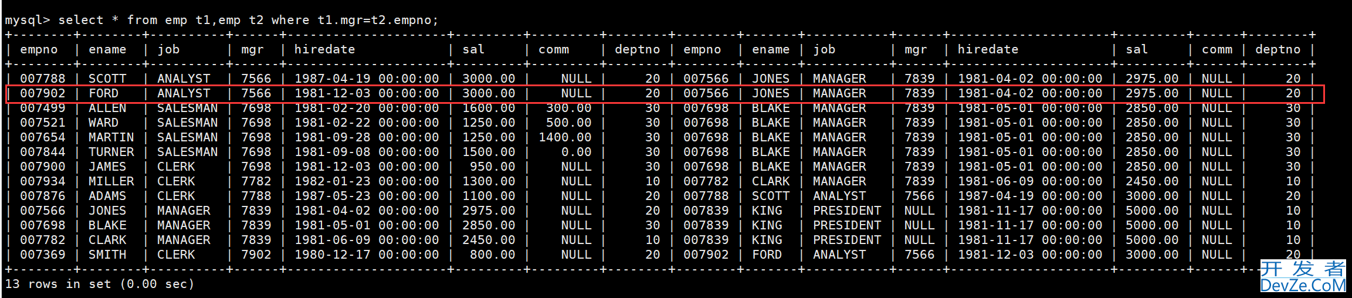Image resolution: width=1352 pixels, height=298 pixels.
Task: Select the sal value 1300.00
Action: [489, 181]
